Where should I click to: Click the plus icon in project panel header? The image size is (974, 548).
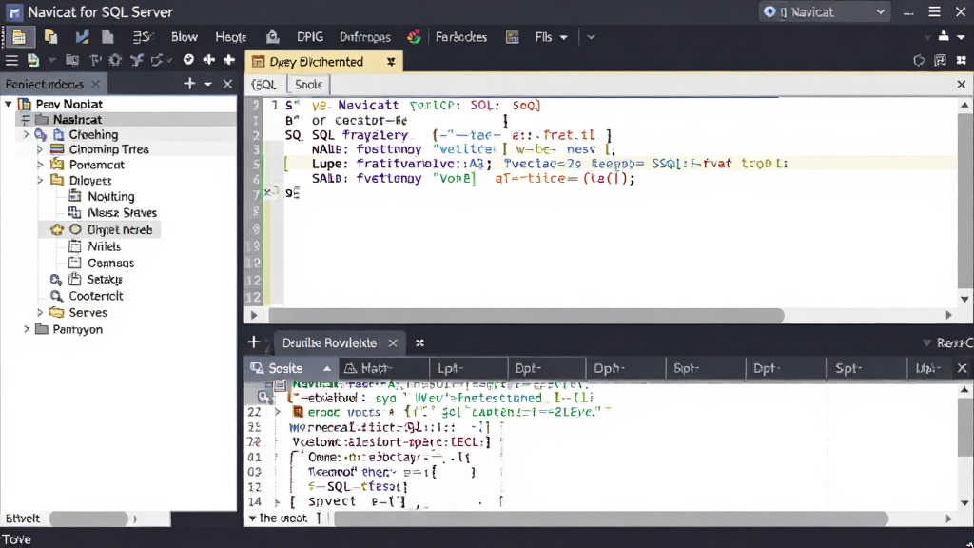189,84
